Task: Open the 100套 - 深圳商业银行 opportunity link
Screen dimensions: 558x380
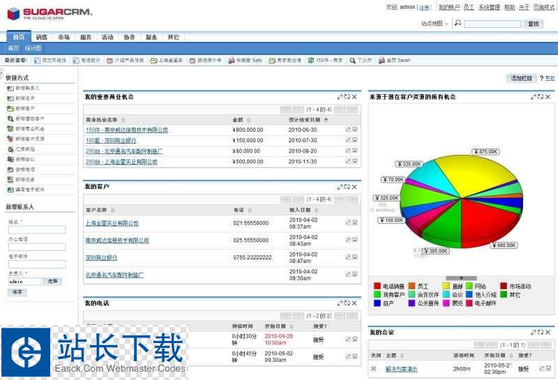Action: [111, 140]
